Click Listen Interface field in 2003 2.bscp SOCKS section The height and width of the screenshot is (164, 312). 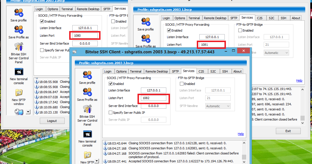(x=85, y=28)
